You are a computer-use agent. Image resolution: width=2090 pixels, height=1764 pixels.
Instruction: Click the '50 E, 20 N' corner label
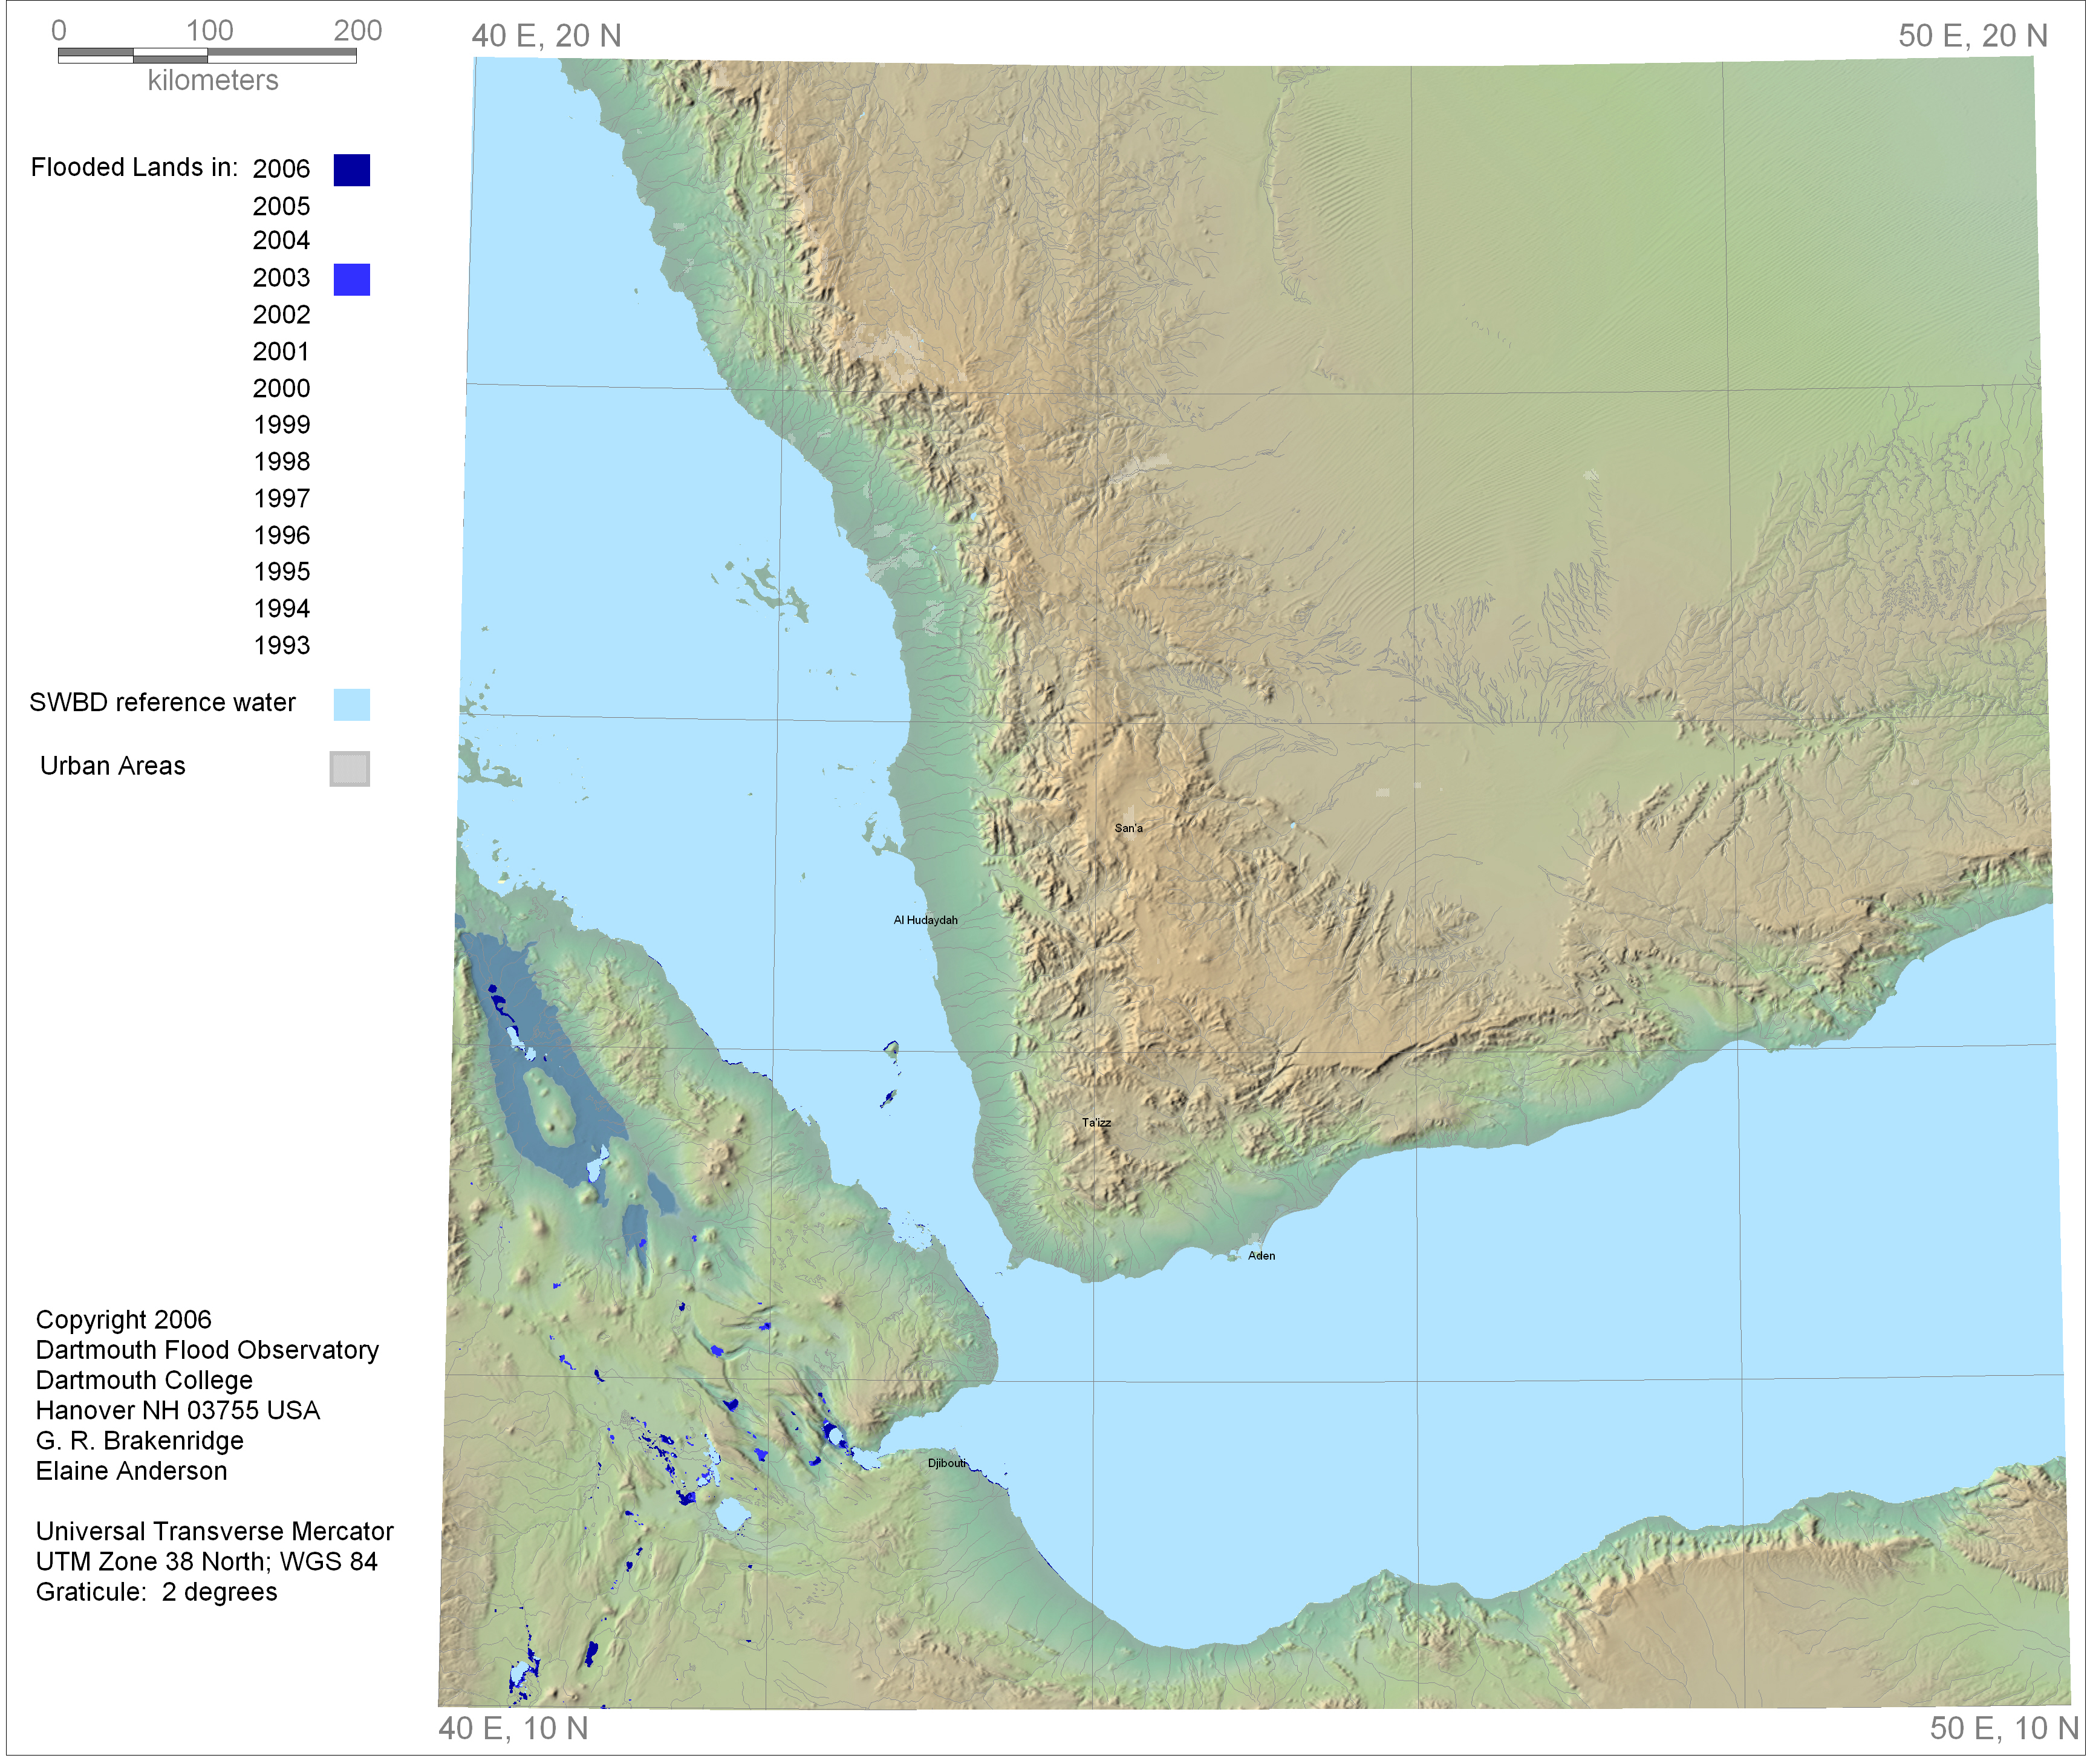click(1972, 36)
